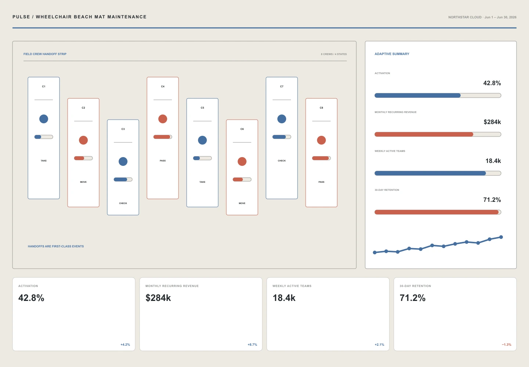Pick the red status dot in crew C6
Screen dimensions: 529x367
click(x=242, y=161)
